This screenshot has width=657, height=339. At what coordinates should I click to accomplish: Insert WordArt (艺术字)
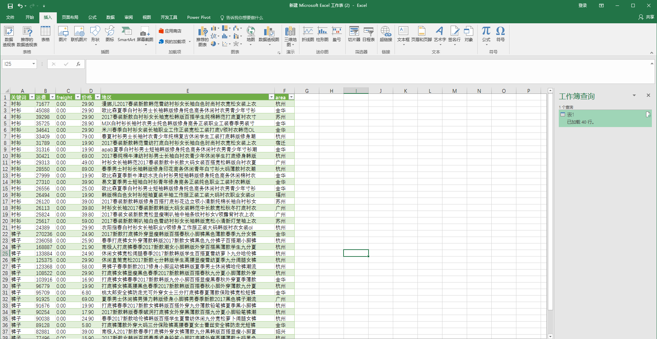click(x=440, y=36)
